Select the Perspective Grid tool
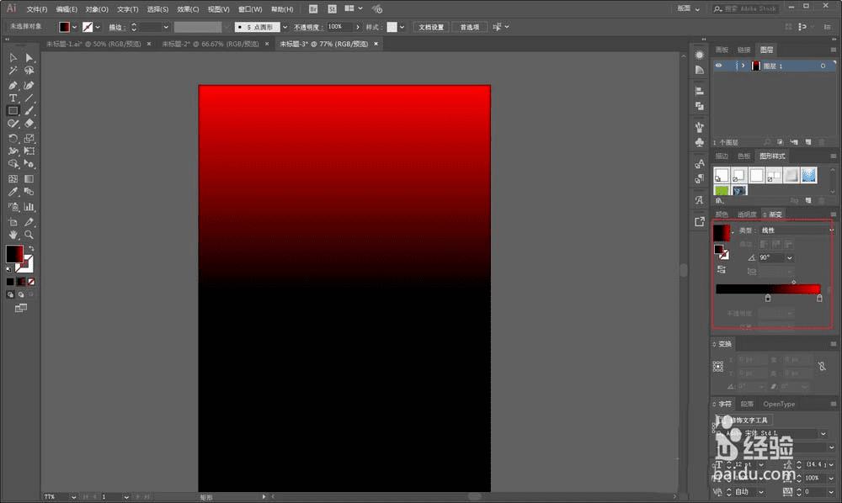 tap(29, 164)
